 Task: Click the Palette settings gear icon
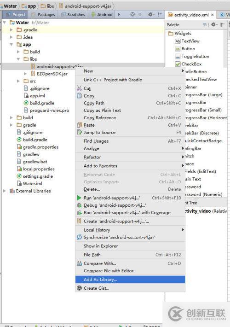[214, 24]
